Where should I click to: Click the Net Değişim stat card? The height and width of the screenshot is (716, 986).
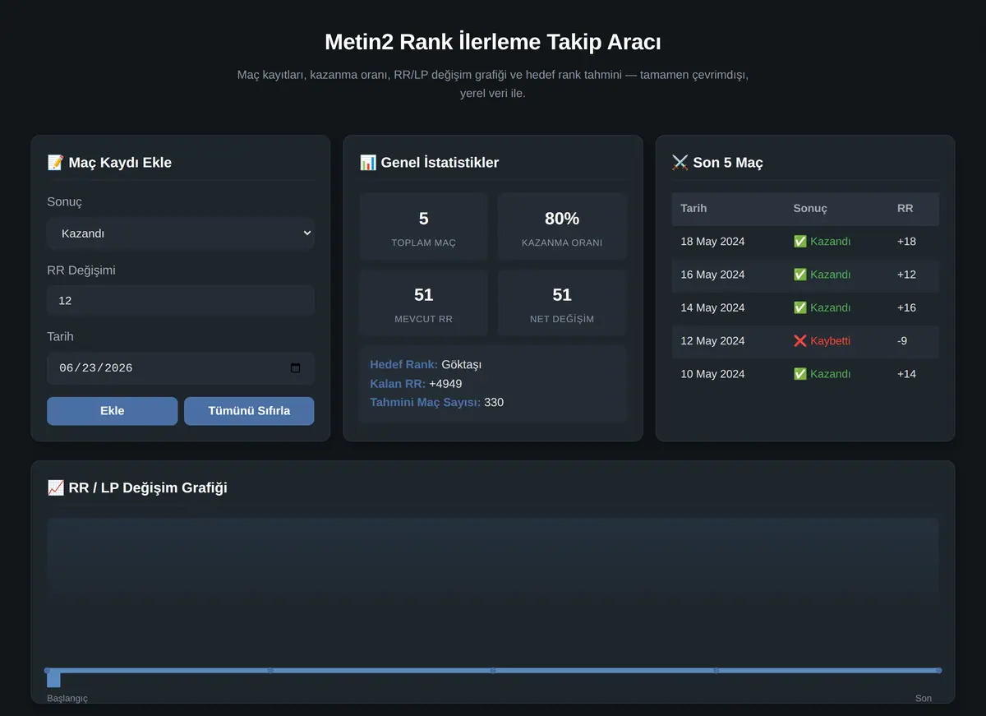[562, 303]
